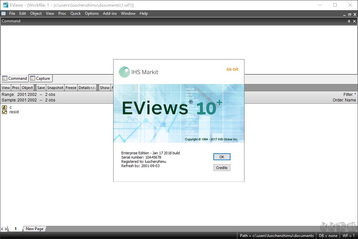The image size is (358, 239).
Task: Click inside the Command input area
Action: pos(179,49)
